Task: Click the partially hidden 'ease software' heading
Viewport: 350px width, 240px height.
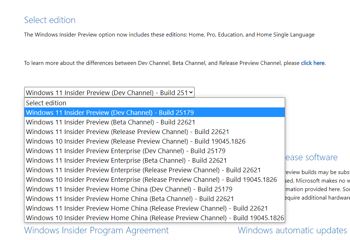Action: (311, 157)
